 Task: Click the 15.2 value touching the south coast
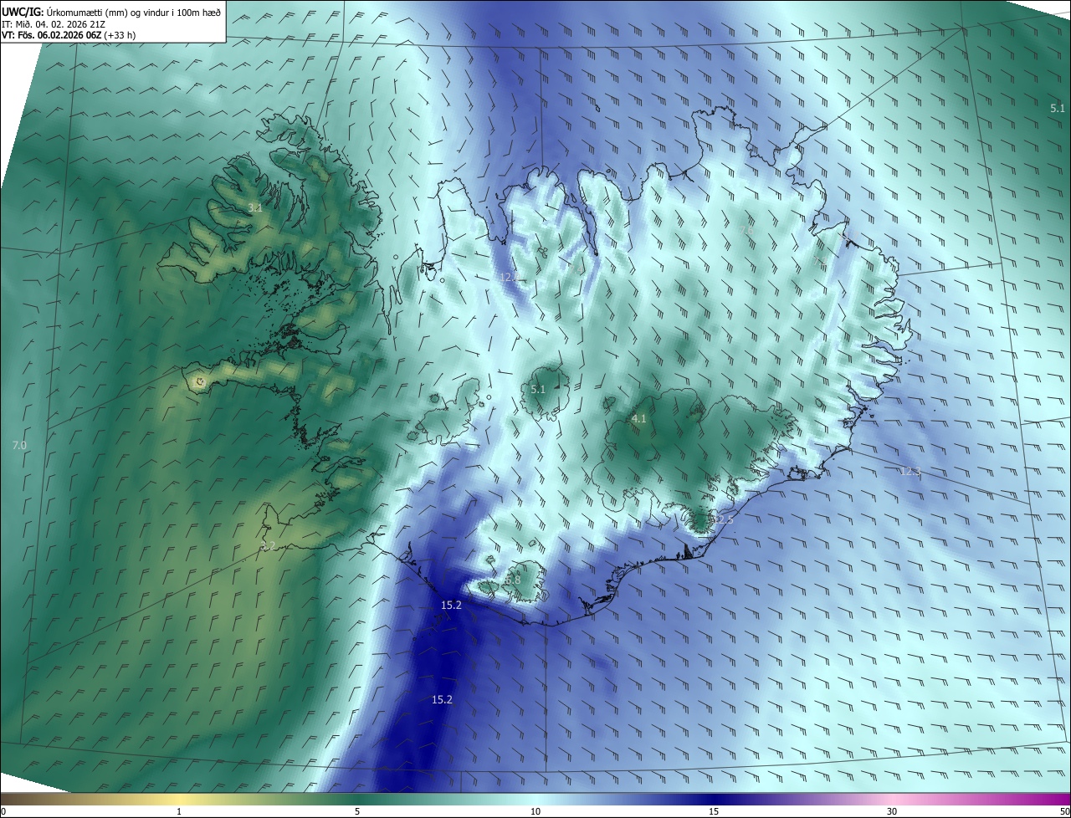pos(451,605)
